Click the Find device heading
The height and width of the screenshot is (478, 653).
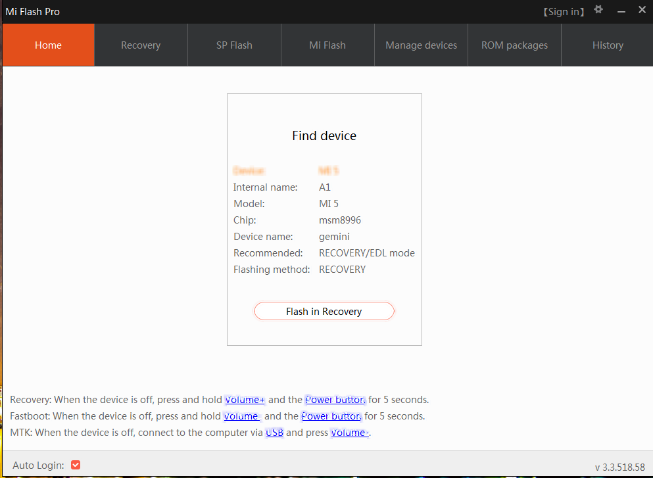324,135
